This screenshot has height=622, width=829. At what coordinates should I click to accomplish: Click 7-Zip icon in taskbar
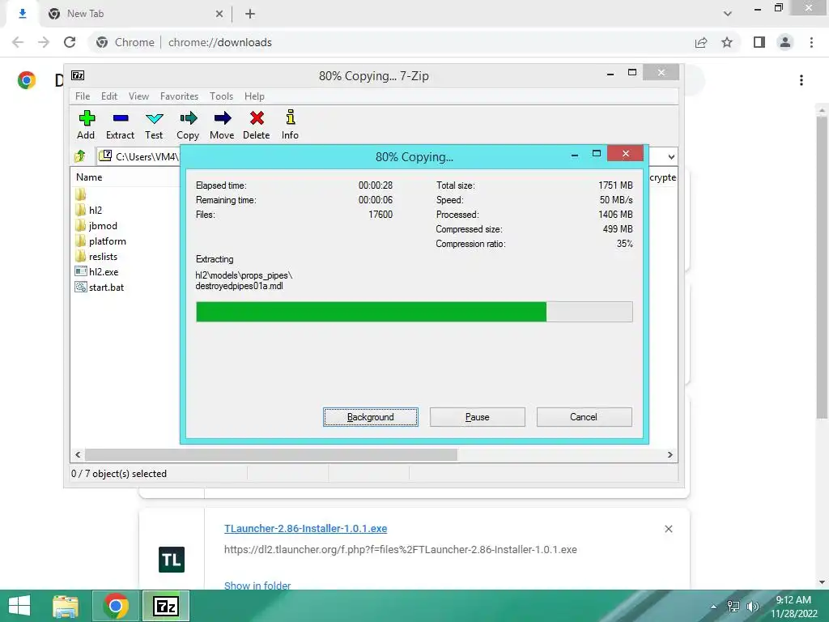166,606
